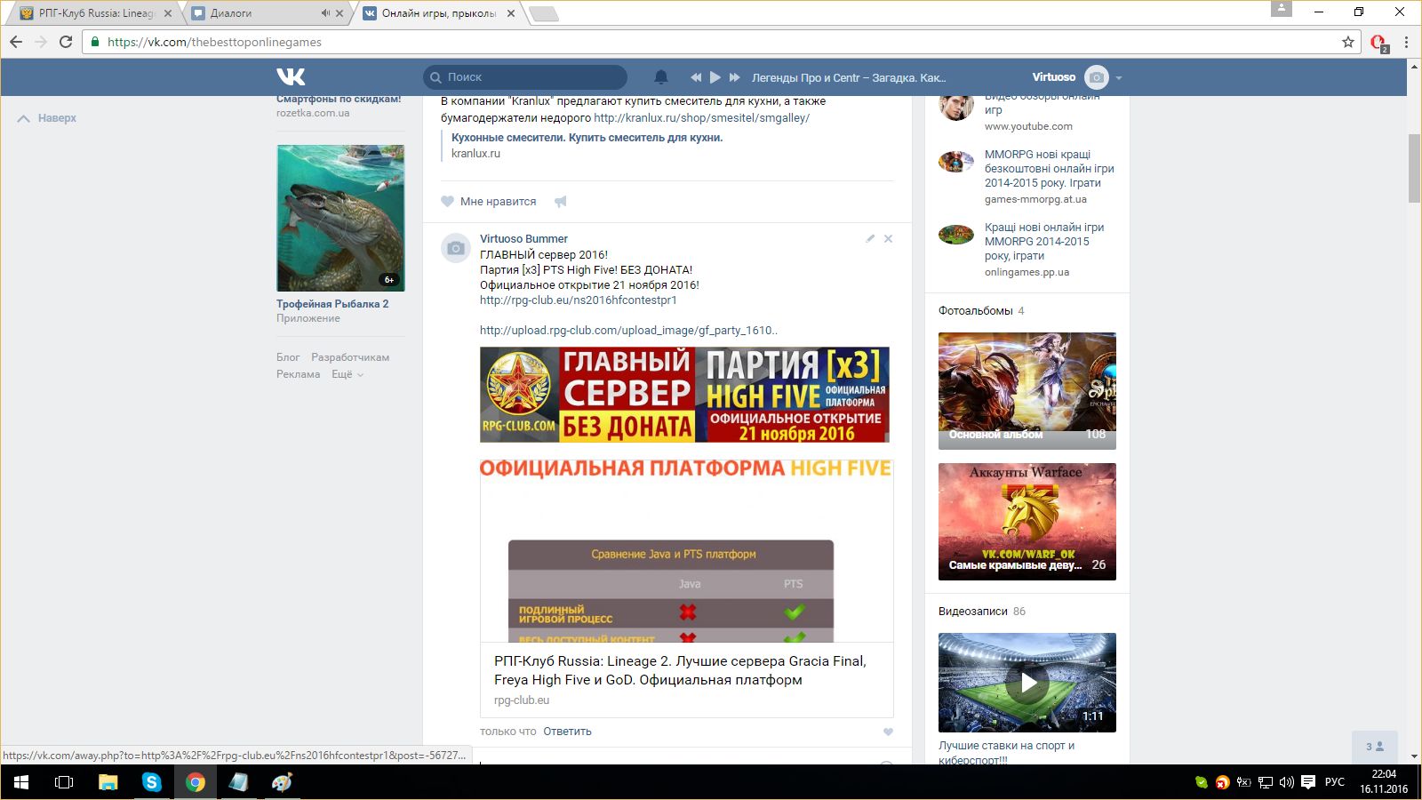Image resolution: width=1422 pixels, height=800 pixels.
Task: Click the red browser extension icon
Action: 1378,42
